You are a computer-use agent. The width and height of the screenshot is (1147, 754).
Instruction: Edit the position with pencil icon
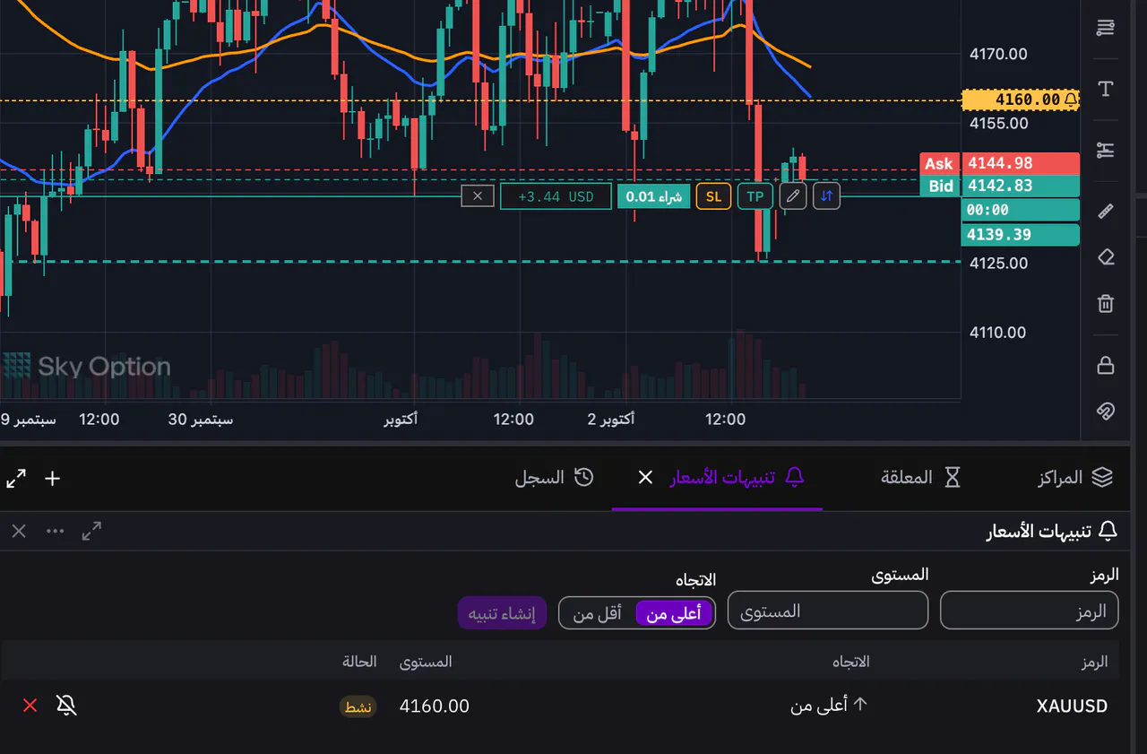pyautogui.click(x=793, y=195)
